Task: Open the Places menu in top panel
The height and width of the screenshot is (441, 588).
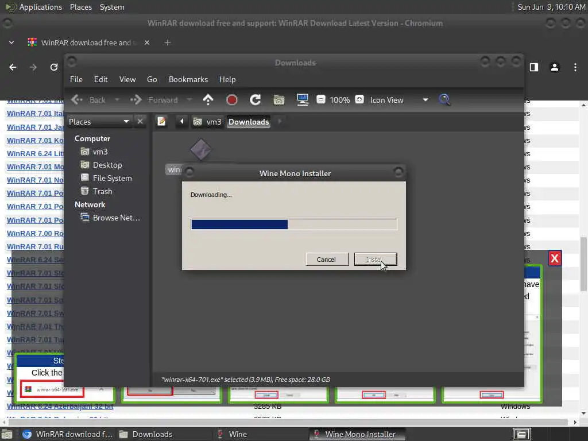Action: click(x=80, y=7)
